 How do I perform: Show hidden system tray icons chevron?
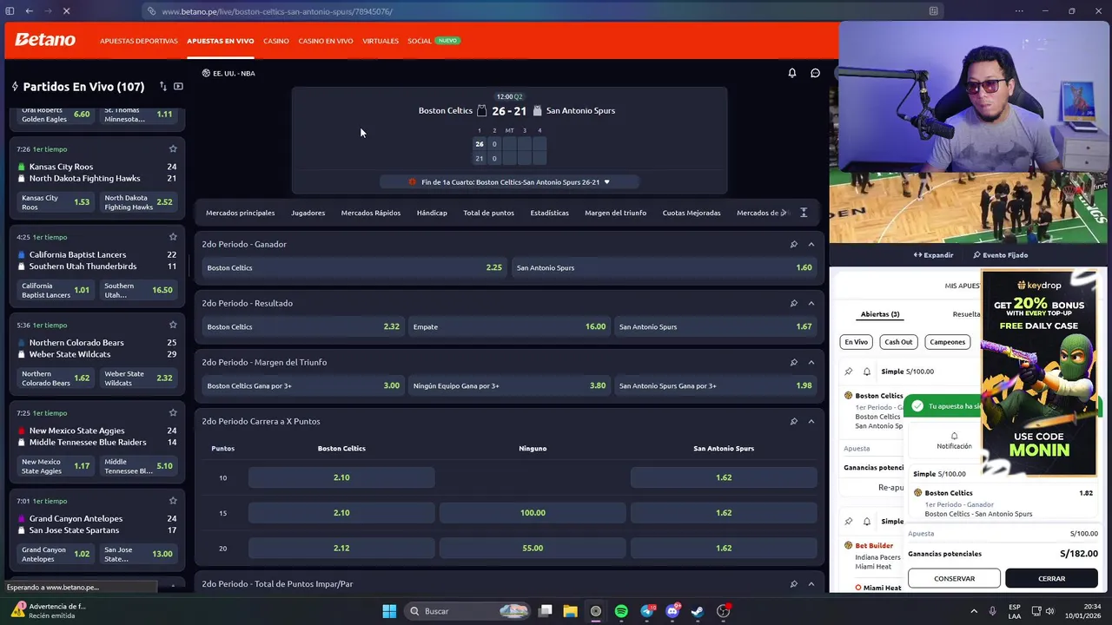coord(973,611)
